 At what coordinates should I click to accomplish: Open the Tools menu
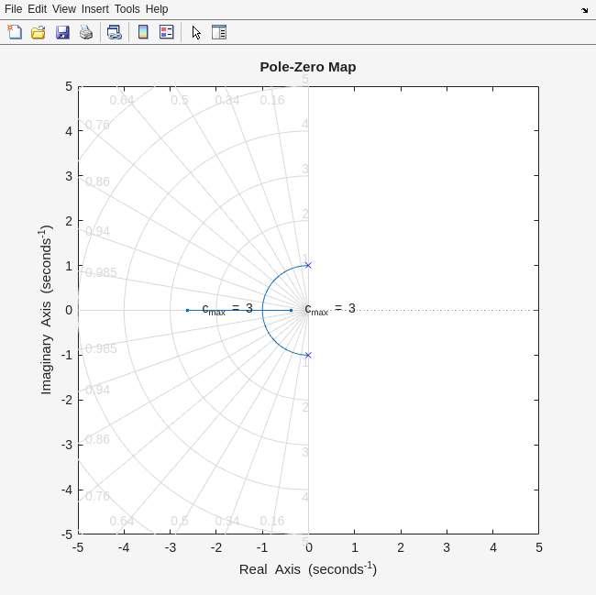[x=127, y=9]
